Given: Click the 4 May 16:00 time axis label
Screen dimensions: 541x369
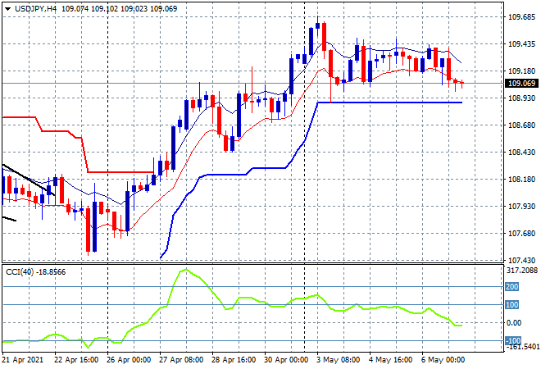Looking at the screenshot, I should pos(390,360).
